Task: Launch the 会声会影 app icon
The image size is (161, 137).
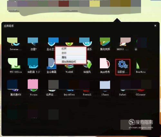Action: pyautogui.click(x=52, y=86)
